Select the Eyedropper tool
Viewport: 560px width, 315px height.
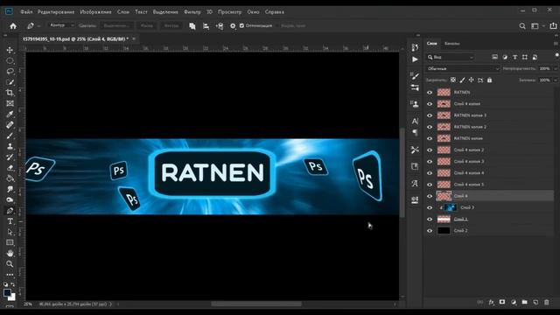tap(10, 115)
